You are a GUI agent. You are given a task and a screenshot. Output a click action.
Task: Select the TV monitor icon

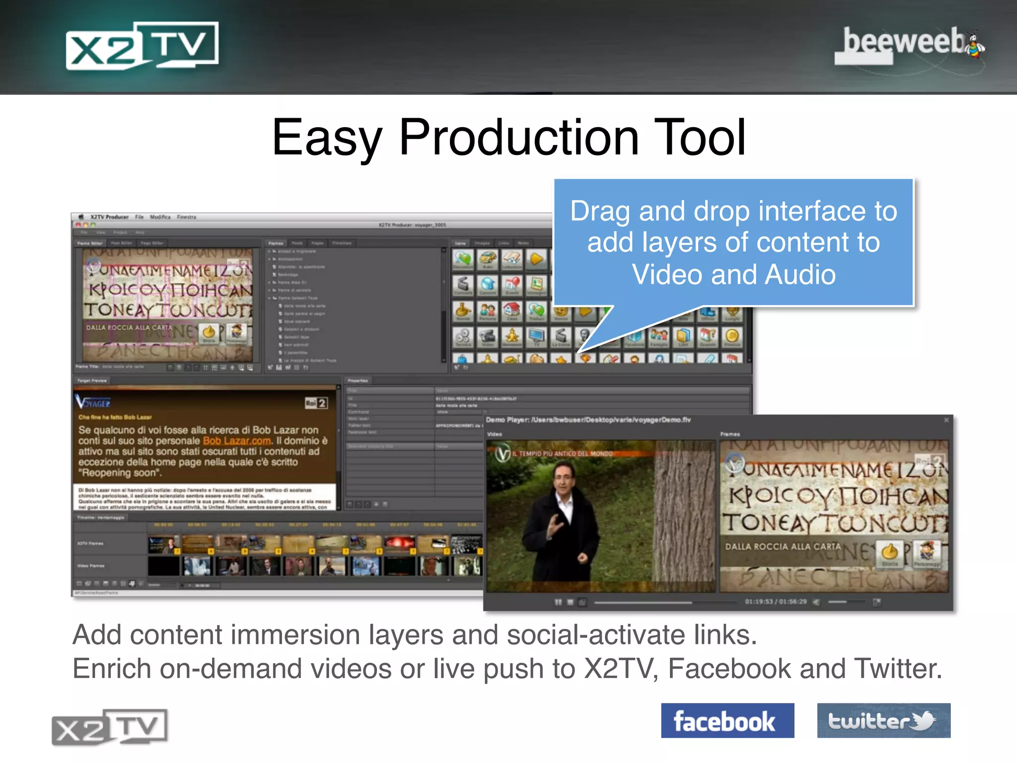click(536, 337)
